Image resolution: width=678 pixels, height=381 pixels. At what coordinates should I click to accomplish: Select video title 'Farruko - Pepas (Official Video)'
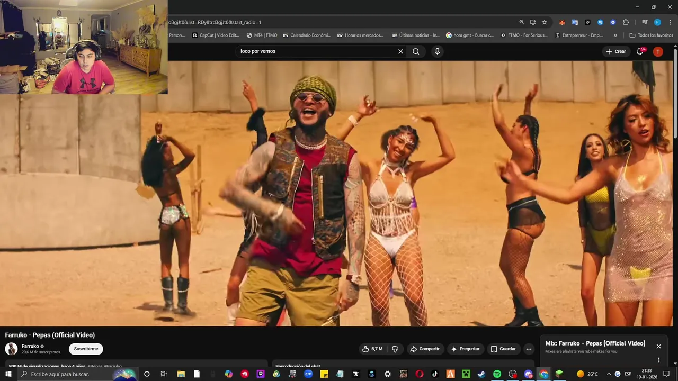(50, 335)
